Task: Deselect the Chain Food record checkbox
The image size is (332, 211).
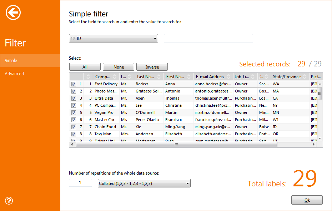Action: [74, 127]
